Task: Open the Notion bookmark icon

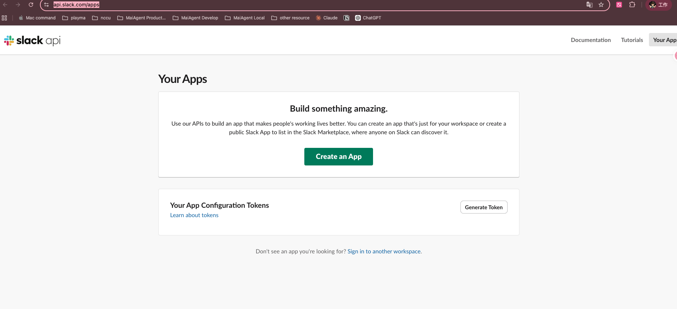Action: pos(346,18)
